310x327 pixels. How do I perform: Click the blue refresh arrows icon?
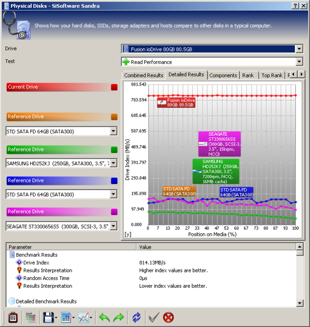(x=137, y=317)
